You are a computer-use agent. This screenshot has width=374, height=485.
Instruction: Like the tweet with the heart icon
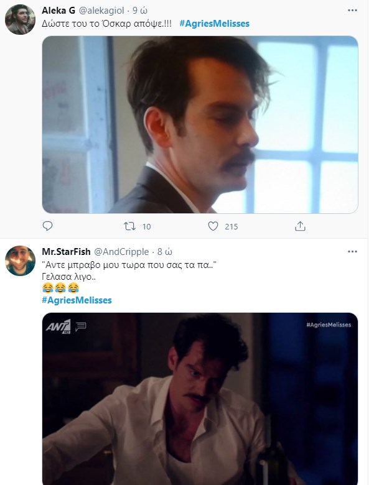coord(213,226)
